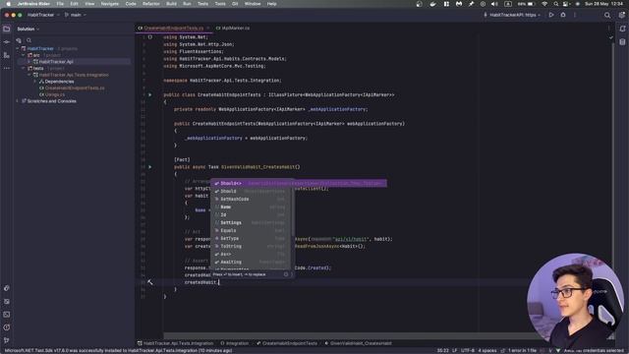This screenshot has height=354, width=629.
Task: Open editor tab options vertical dots
Action: coord(608,29)
